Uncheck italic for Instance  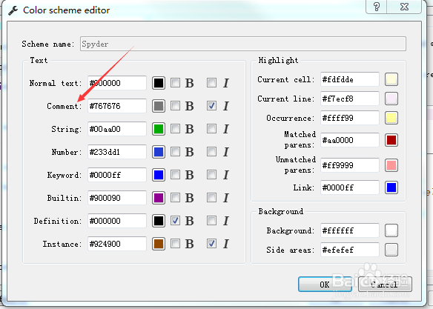click(211, 243)
